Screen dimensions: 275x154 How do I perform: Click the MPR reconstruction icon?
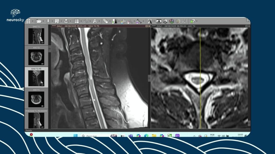pos(165,21)
